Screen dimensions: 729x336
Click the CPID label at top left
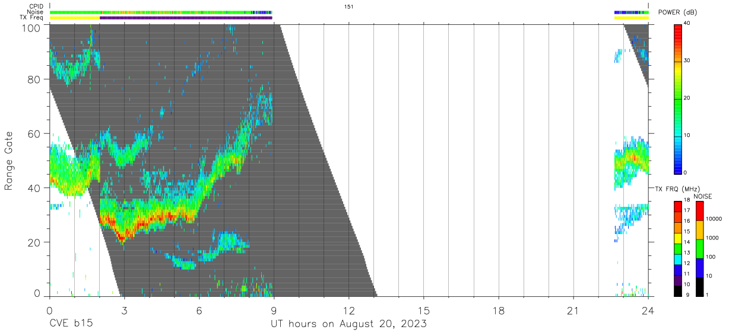coord(36,7)
